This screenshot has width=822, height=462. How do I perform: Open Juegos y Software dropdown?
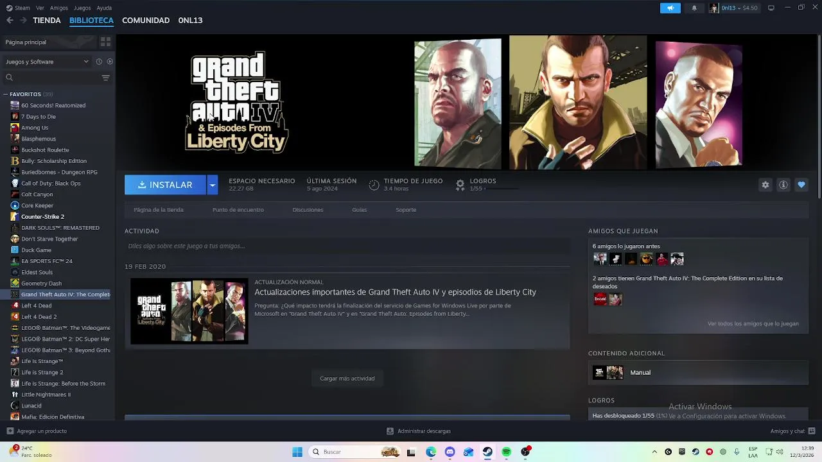coord(47,62)
